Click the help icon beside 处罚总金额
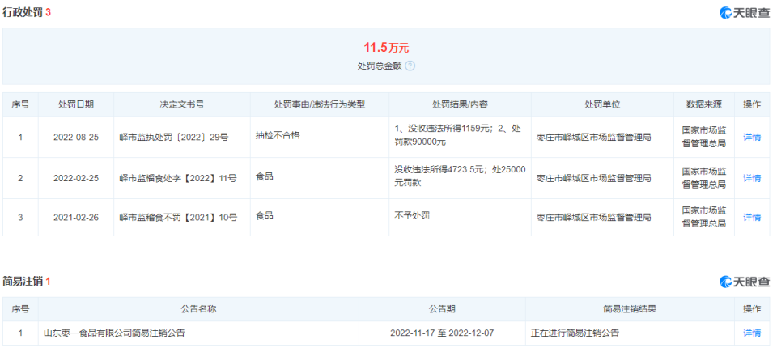777x348 pixels. [410, 66]
